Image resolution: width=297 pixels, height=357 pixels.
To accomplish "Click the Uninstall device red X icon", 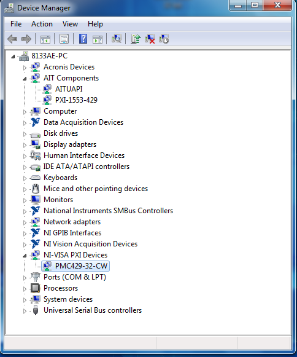I will pos(150,39).
